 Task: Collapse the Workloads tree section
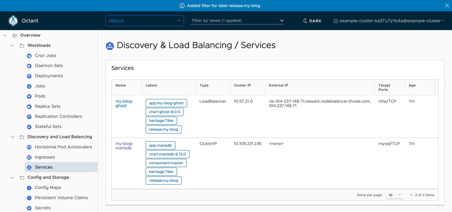12,45
